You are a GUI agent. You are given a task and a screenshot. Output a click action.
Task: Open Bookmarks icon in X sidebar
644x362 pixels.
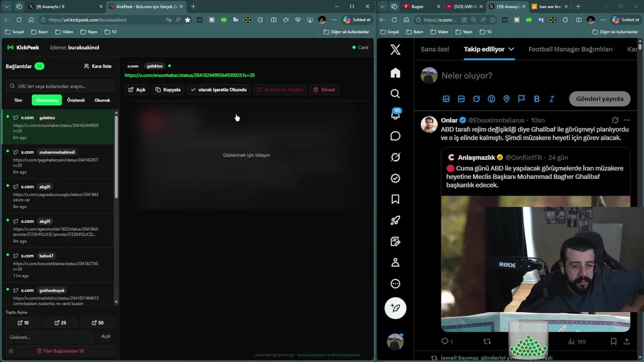(395, 200)
